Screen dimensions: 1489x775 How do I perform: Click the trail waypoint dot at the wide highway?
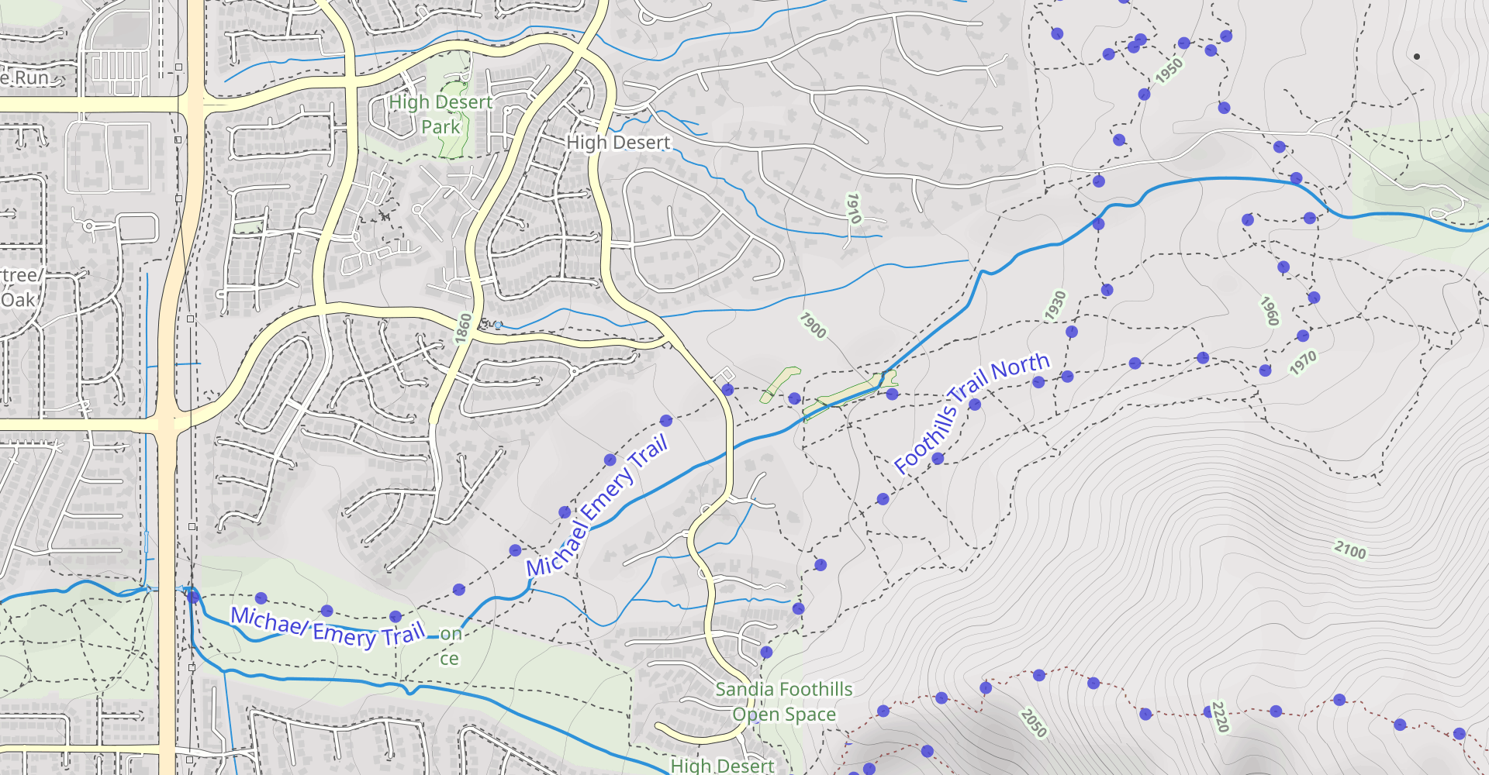point(193,596)
